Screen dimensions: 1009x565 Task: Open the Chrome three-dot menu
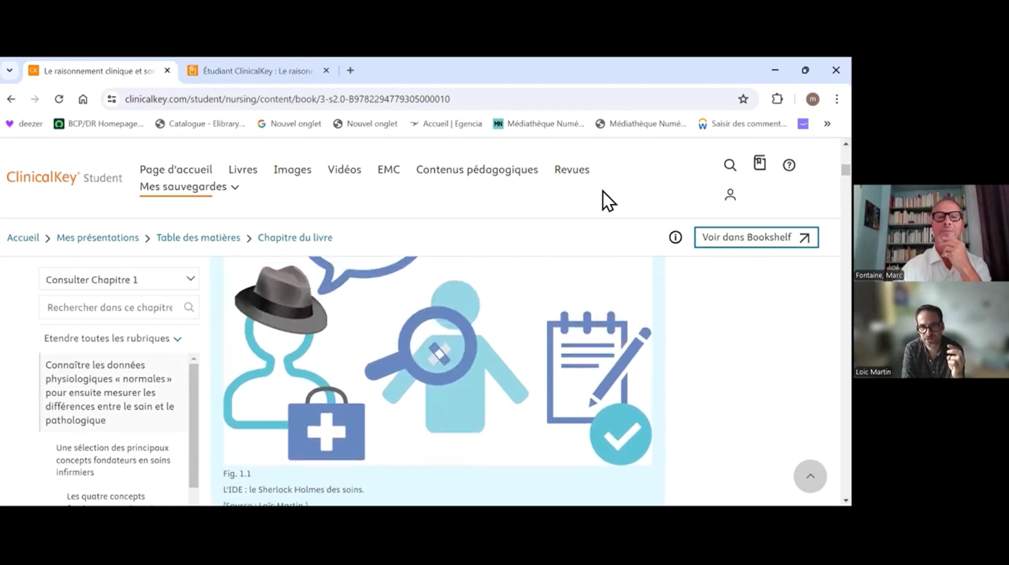click(x=837, y=99)
